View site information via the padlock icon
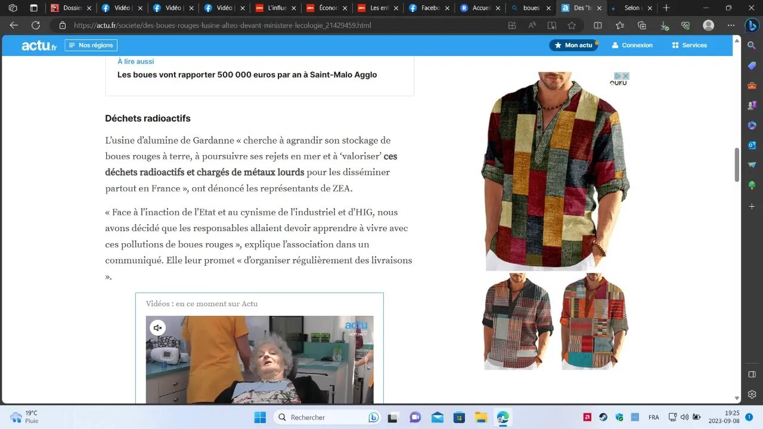763x429 pixels. [x=63, y=26]
